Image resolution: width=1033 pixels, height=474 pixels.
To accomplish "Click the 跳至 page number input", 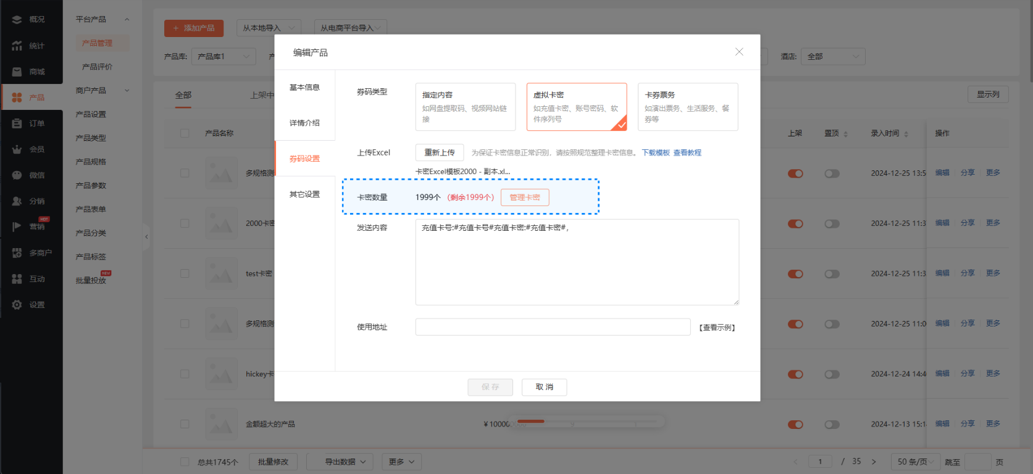I will [x=978, y=462].
